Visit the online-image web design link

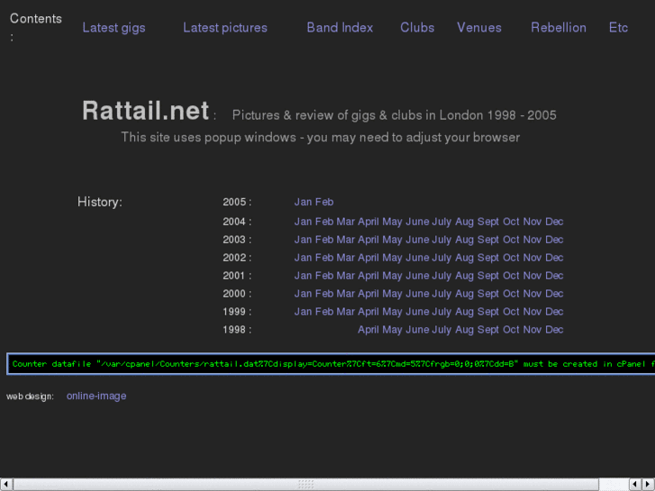pos(96,396)
